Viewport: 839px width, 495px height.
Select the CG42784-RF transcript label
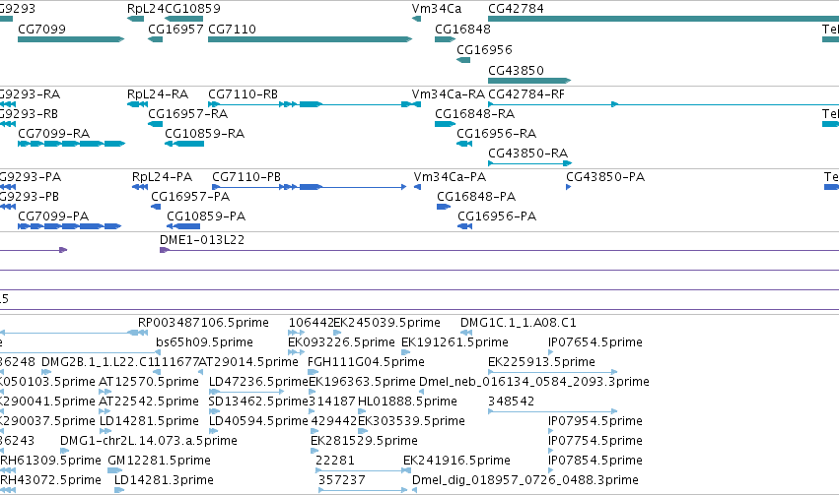pyautogui.click(x=526, y=94)
